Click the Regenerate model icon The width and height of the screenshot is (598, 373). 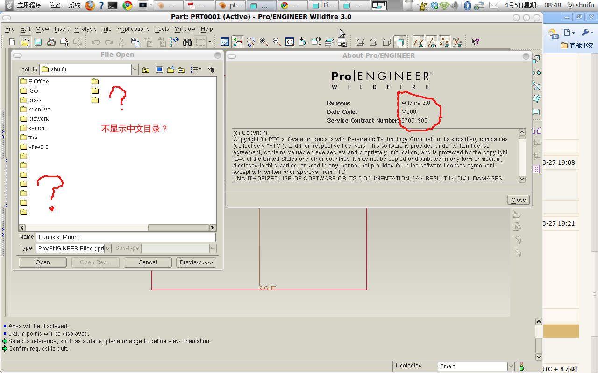point(174,42)
